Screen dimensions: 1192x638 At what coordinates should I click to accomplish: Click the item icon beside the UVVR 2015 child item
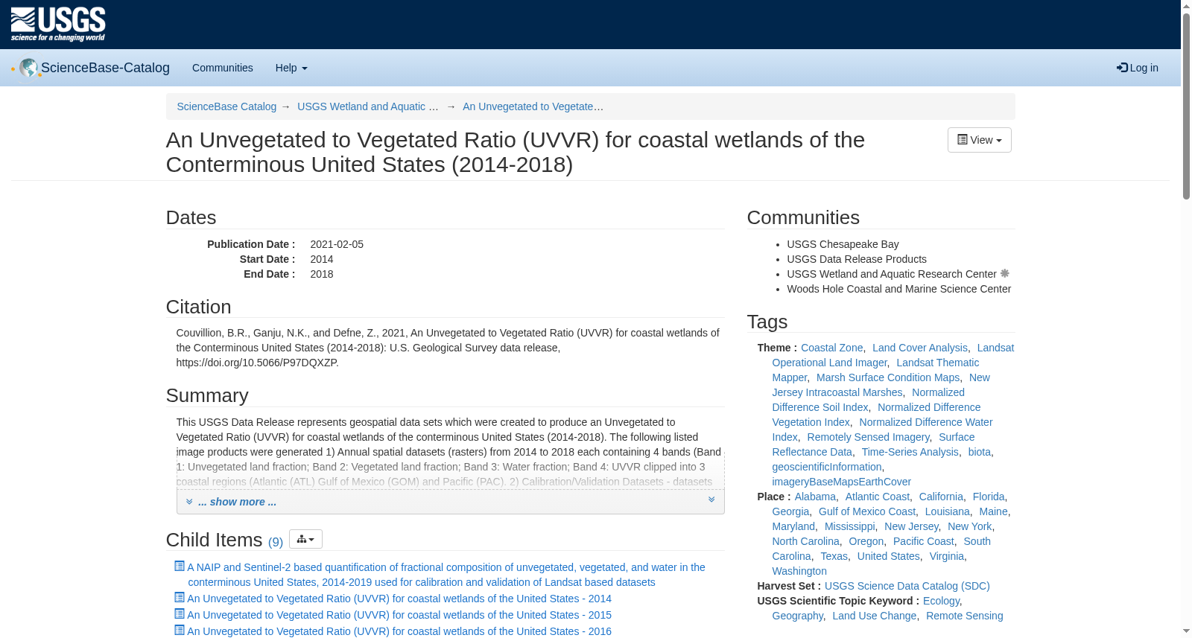[180, 613]
